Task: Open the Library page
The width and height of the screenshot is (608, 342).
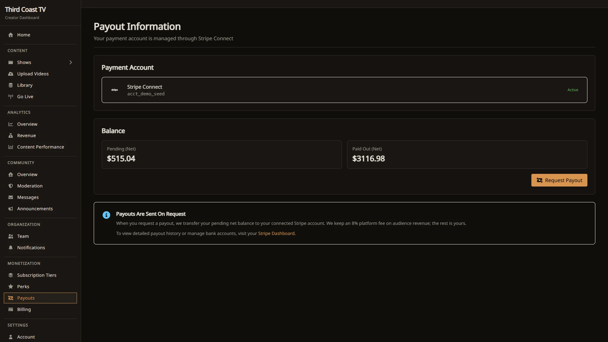Action: click(x=40, y=85)
